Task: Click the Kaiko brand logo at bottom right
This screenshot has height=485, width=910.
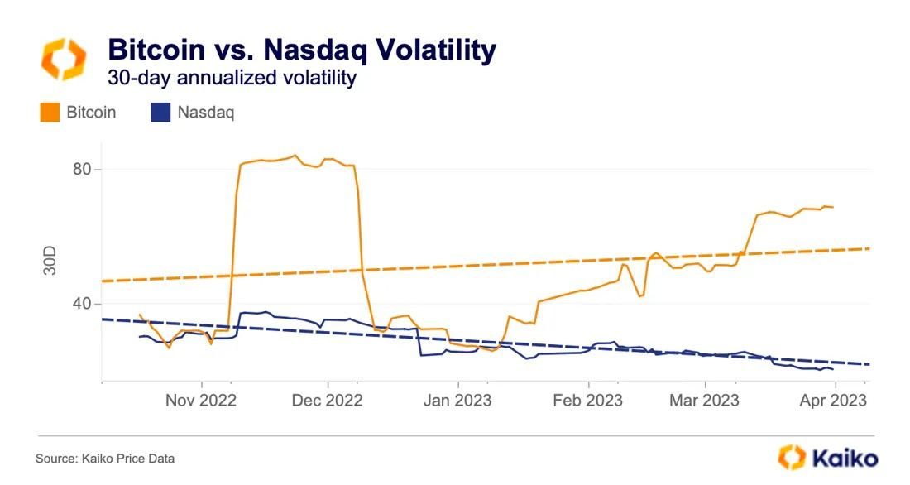Action: click(x=827, y=457)
